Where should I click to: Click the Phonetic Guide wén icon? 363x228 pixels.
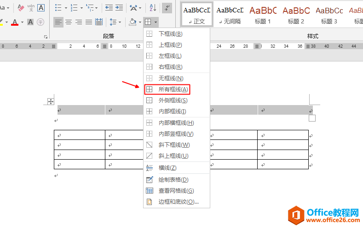pos(31,8)
